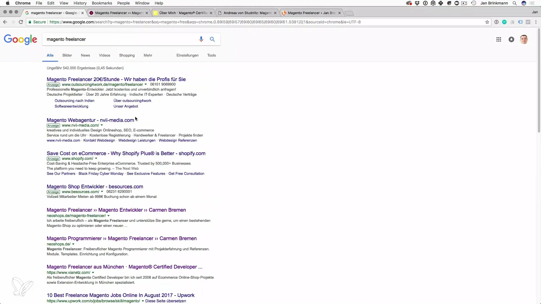This screenshot has width=541, height=304.
Task: Open Chrome Bookmarks menu
Action: [x=102, y=3]
